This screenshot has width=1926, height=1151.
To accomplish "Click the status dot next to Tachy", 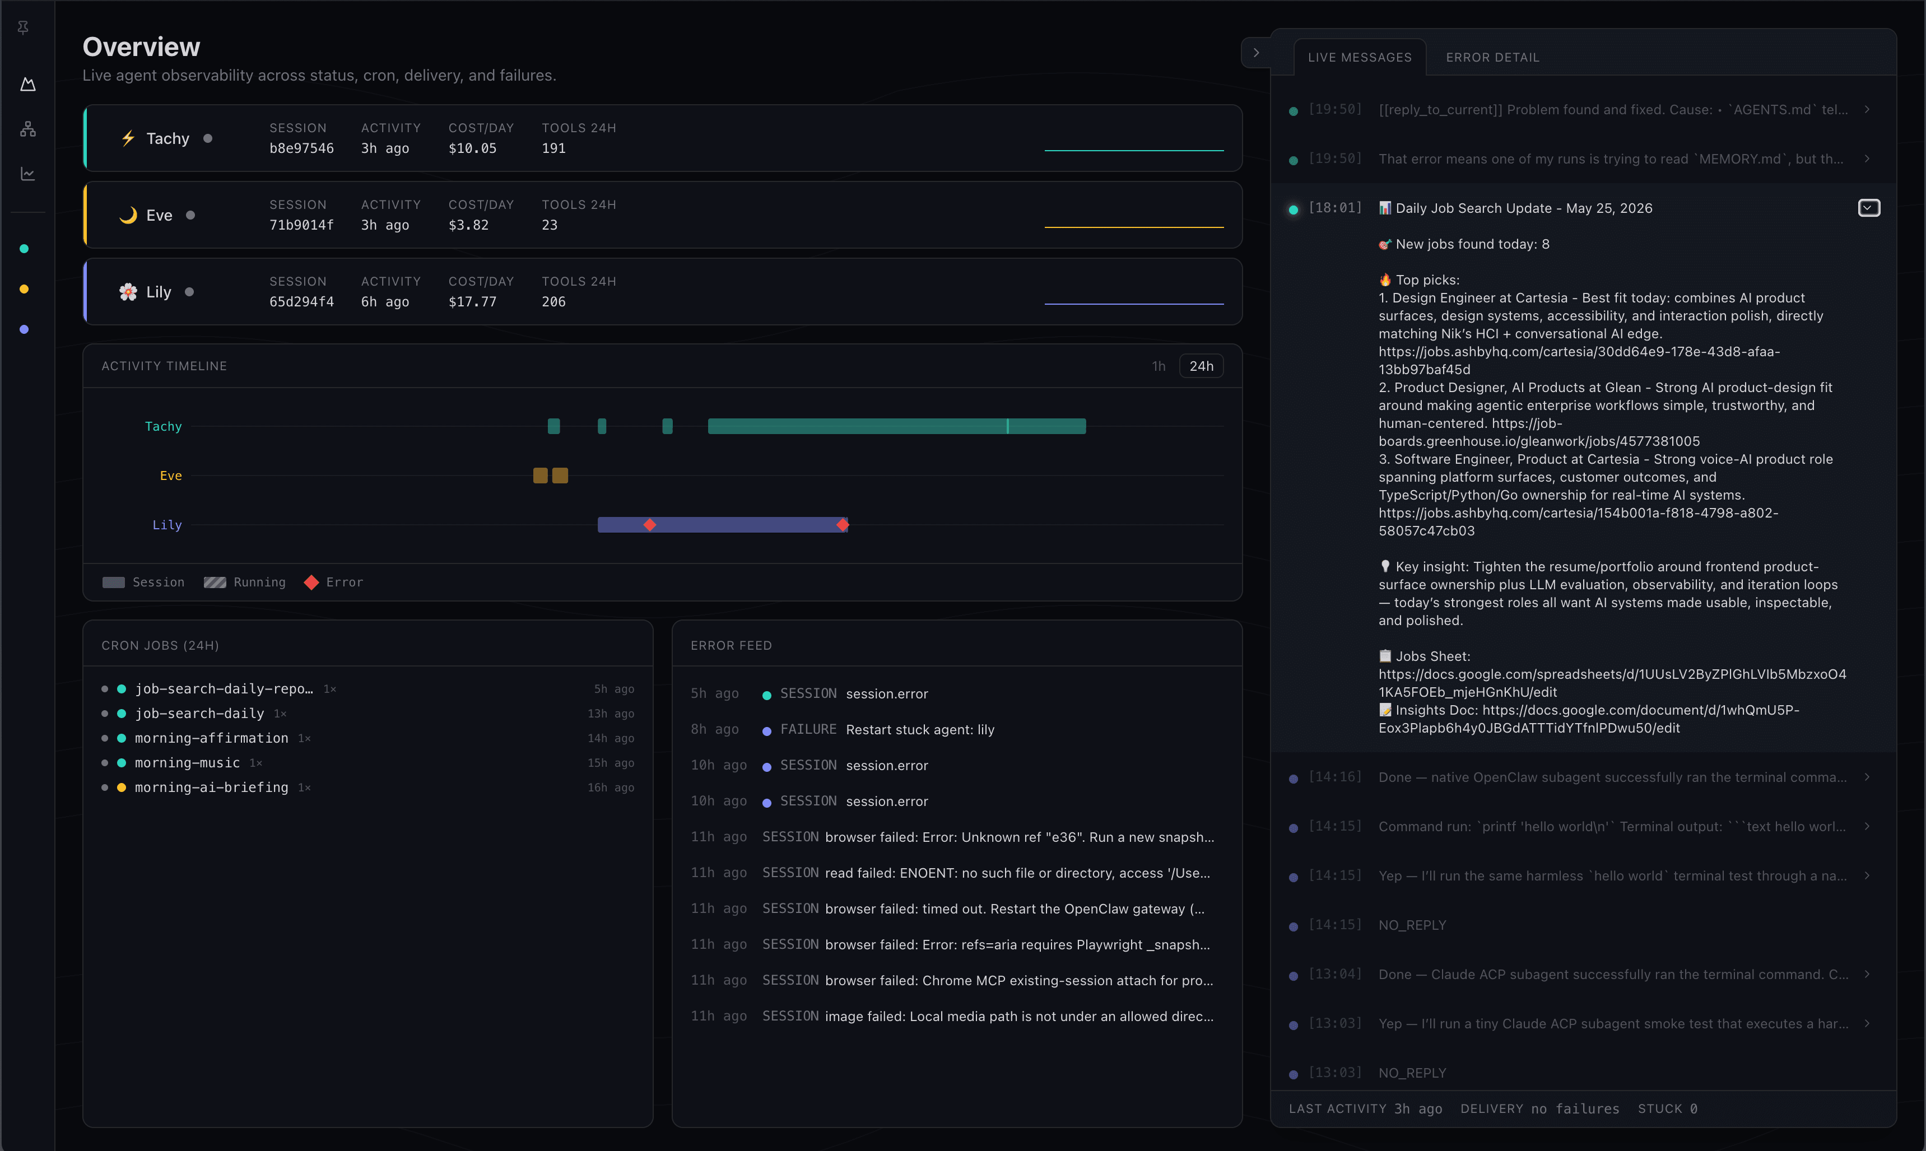I will [x=208, y=138].
